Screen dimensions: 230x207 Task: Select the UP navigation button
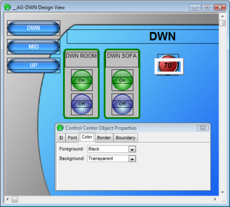tap(34, 65)
